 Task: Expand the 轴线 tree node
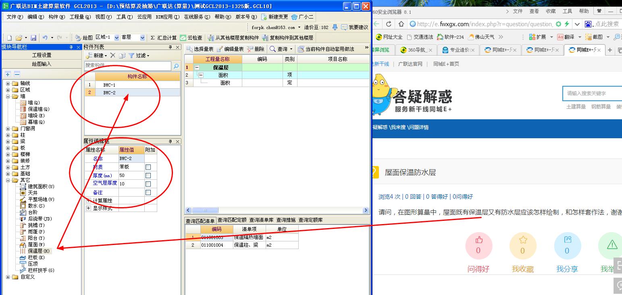(x=8, y=83)
